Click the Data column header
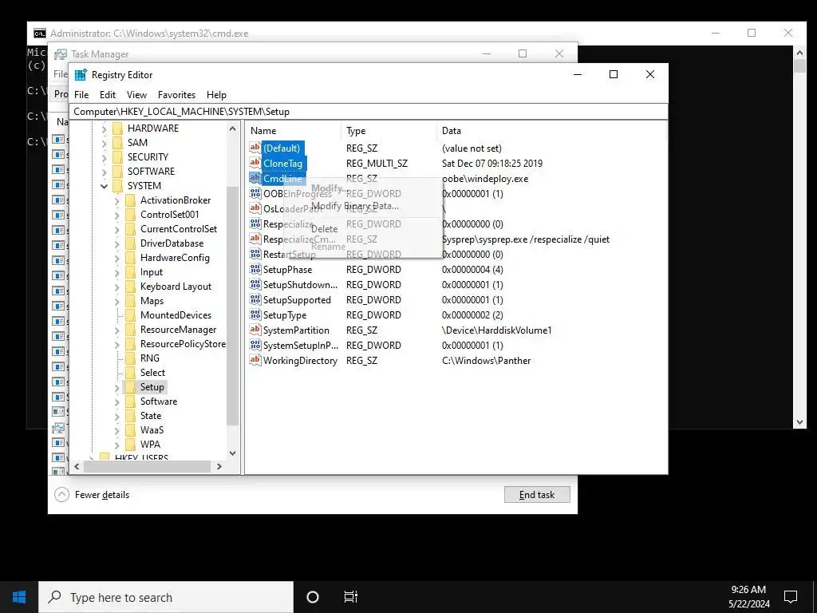Image resolution: width=817 pixels, height=613 pixels. [551, 131]
